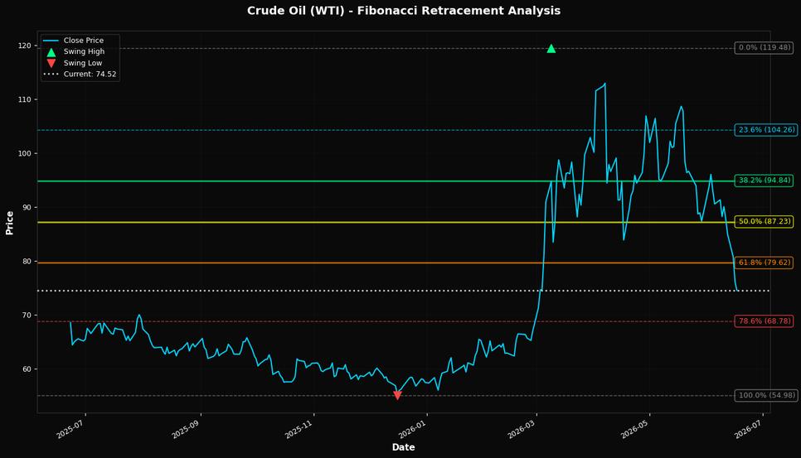Click the Swing Low legend icon

click(x=51, y=63)
